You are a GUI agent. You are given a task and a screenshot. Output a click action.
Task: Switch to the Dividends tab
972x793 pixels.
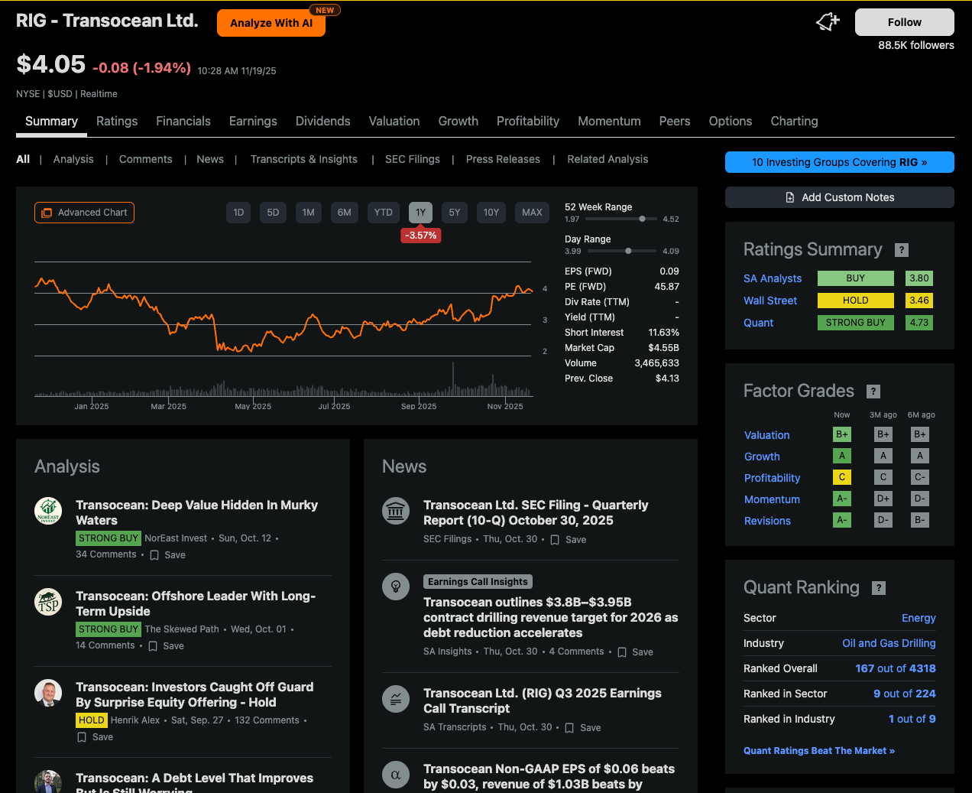click(x=323, y=121)
